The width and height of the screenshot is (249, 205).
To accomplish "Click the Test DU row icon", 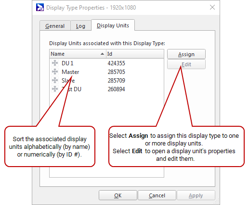I will [55, 89].
